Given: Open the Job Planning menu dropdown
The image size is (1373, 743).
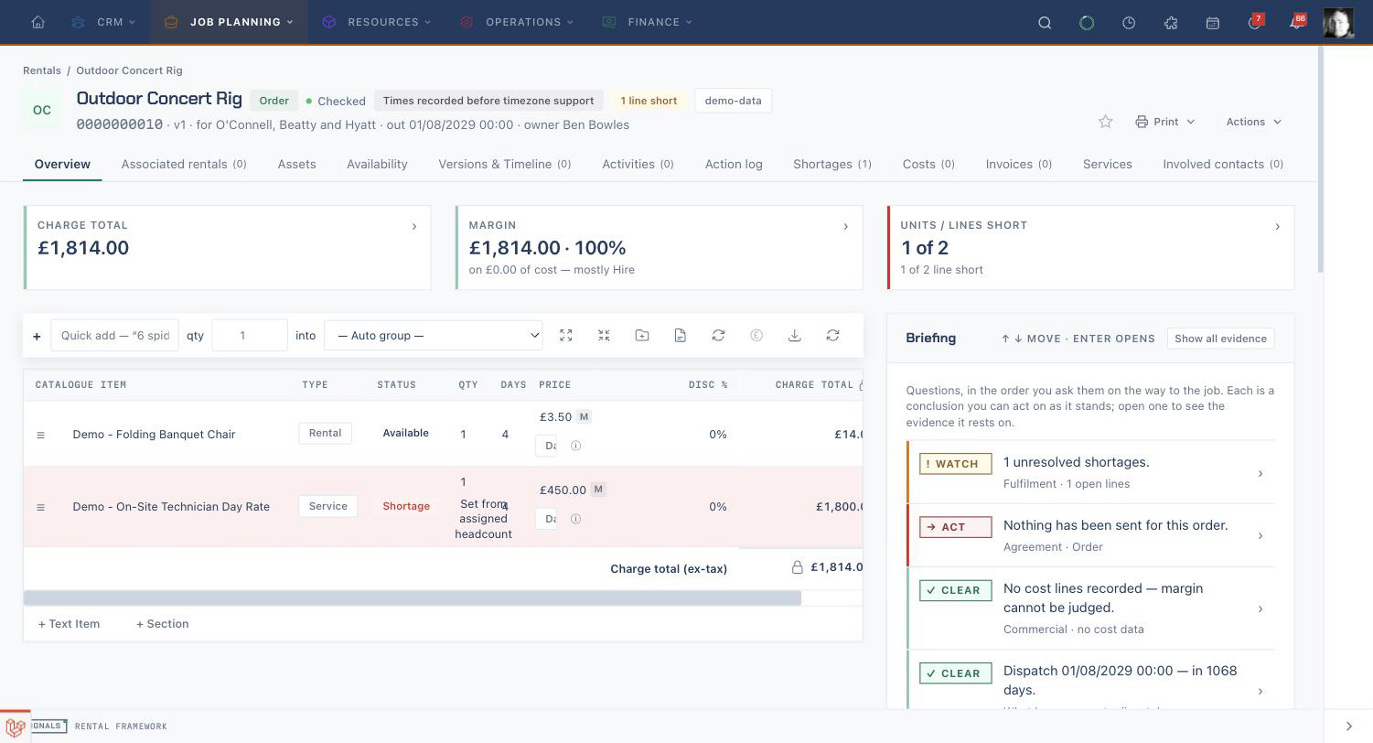Looking at the screenshot, I should click(229, 22).
